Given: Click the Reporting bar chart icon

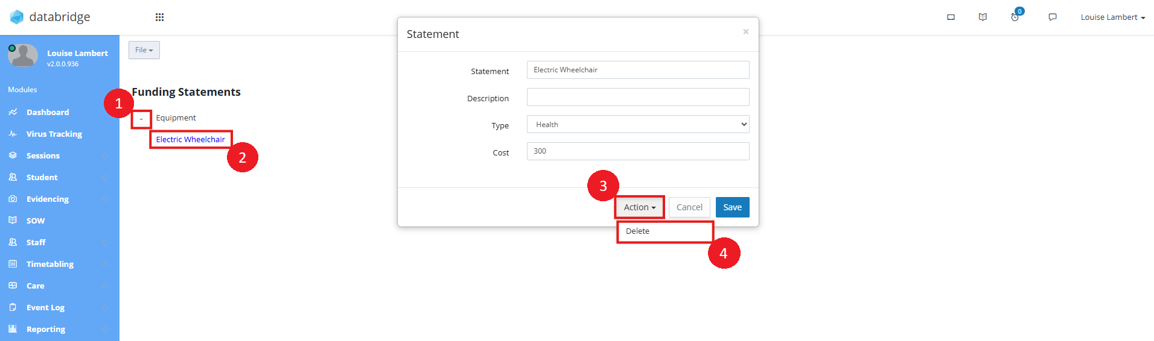Looking at the screenshot, I should (x=13, y=329).
